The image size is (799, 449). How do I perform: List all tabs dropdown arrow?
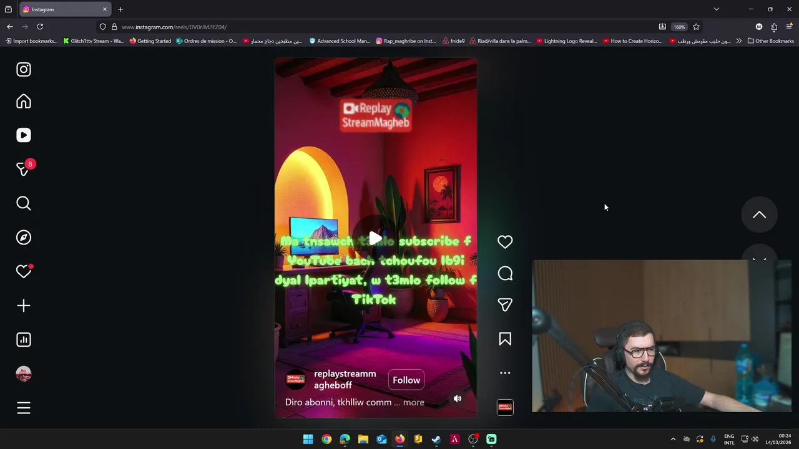click(x=717, y=9)
